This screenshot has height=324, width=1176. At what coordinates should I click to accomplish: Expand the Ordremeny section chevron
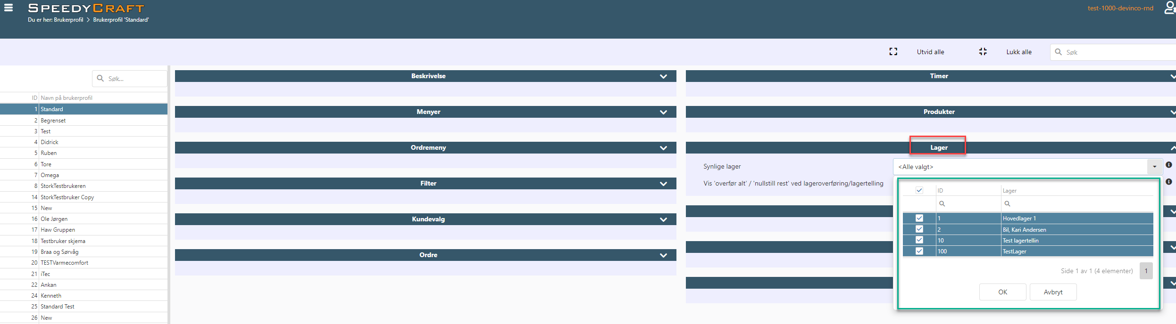pyautogui.click(x=663, y=148)
